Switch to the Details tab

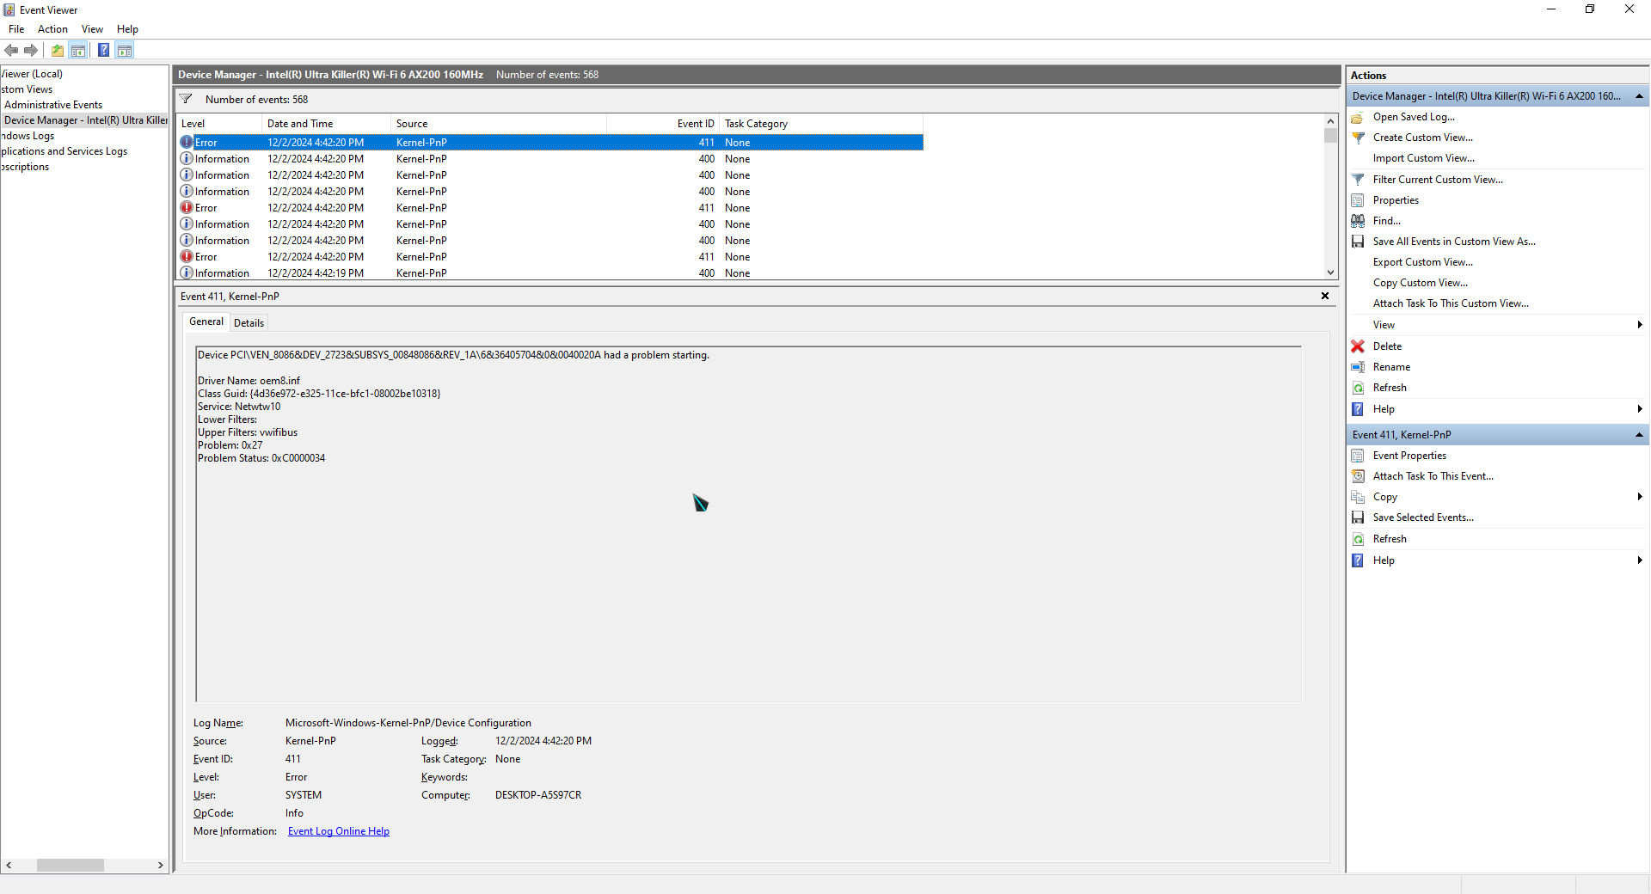pyautogui.click(x=249, y=323)
